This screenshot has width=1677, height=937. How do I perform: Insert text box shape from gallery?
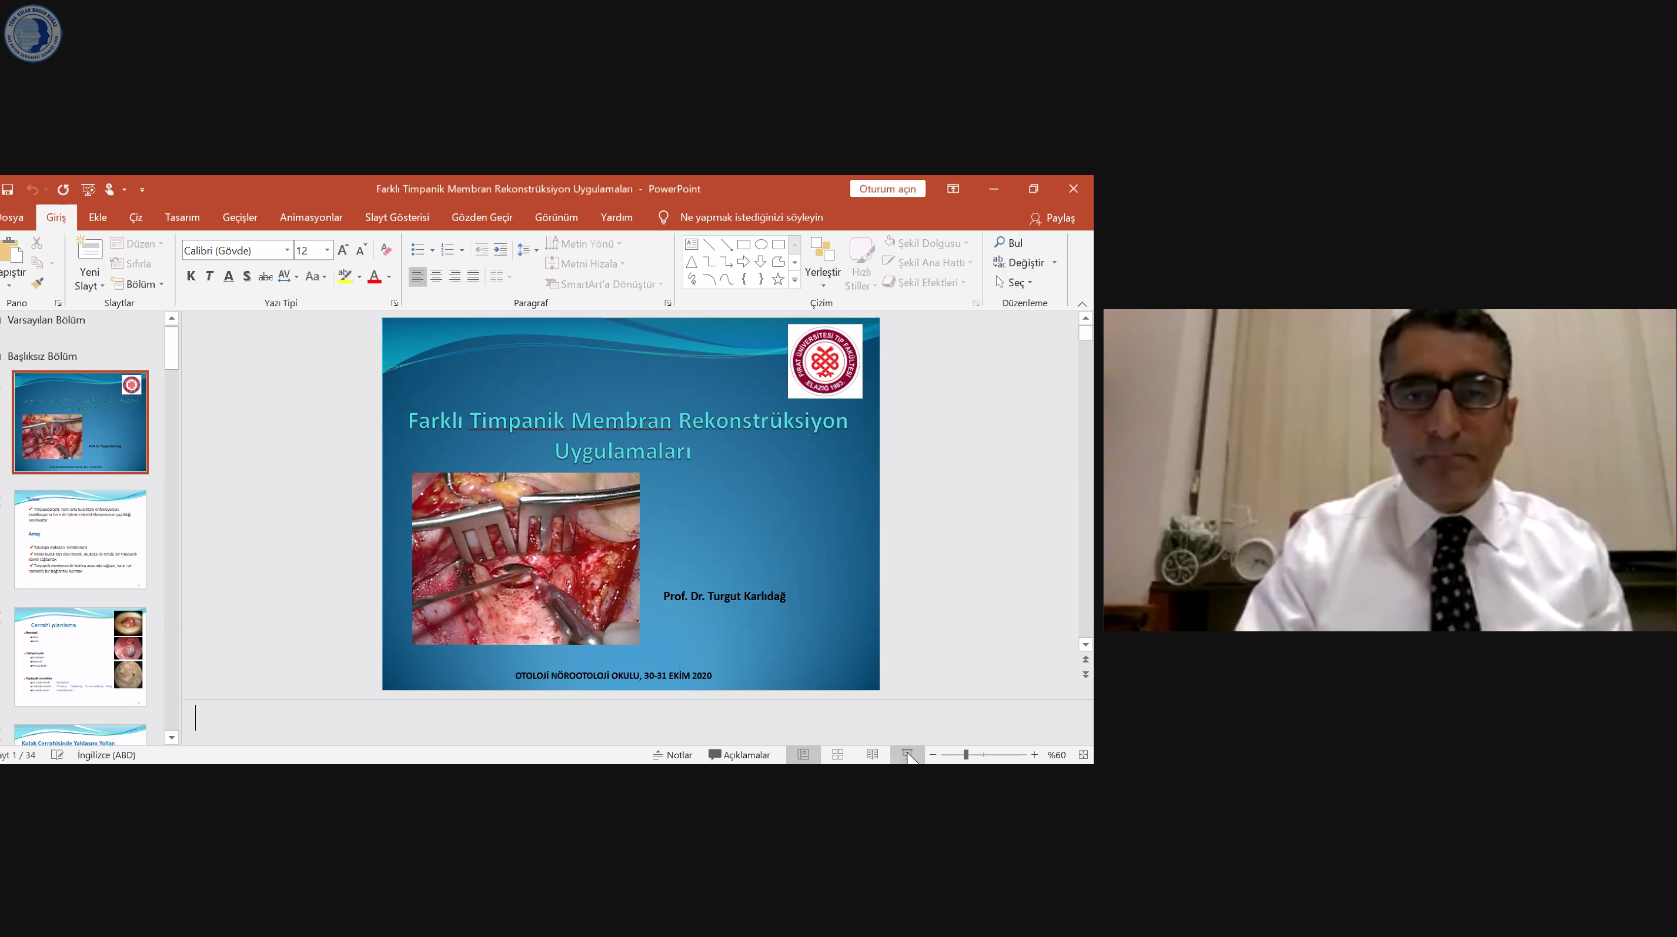click(691, 245)
